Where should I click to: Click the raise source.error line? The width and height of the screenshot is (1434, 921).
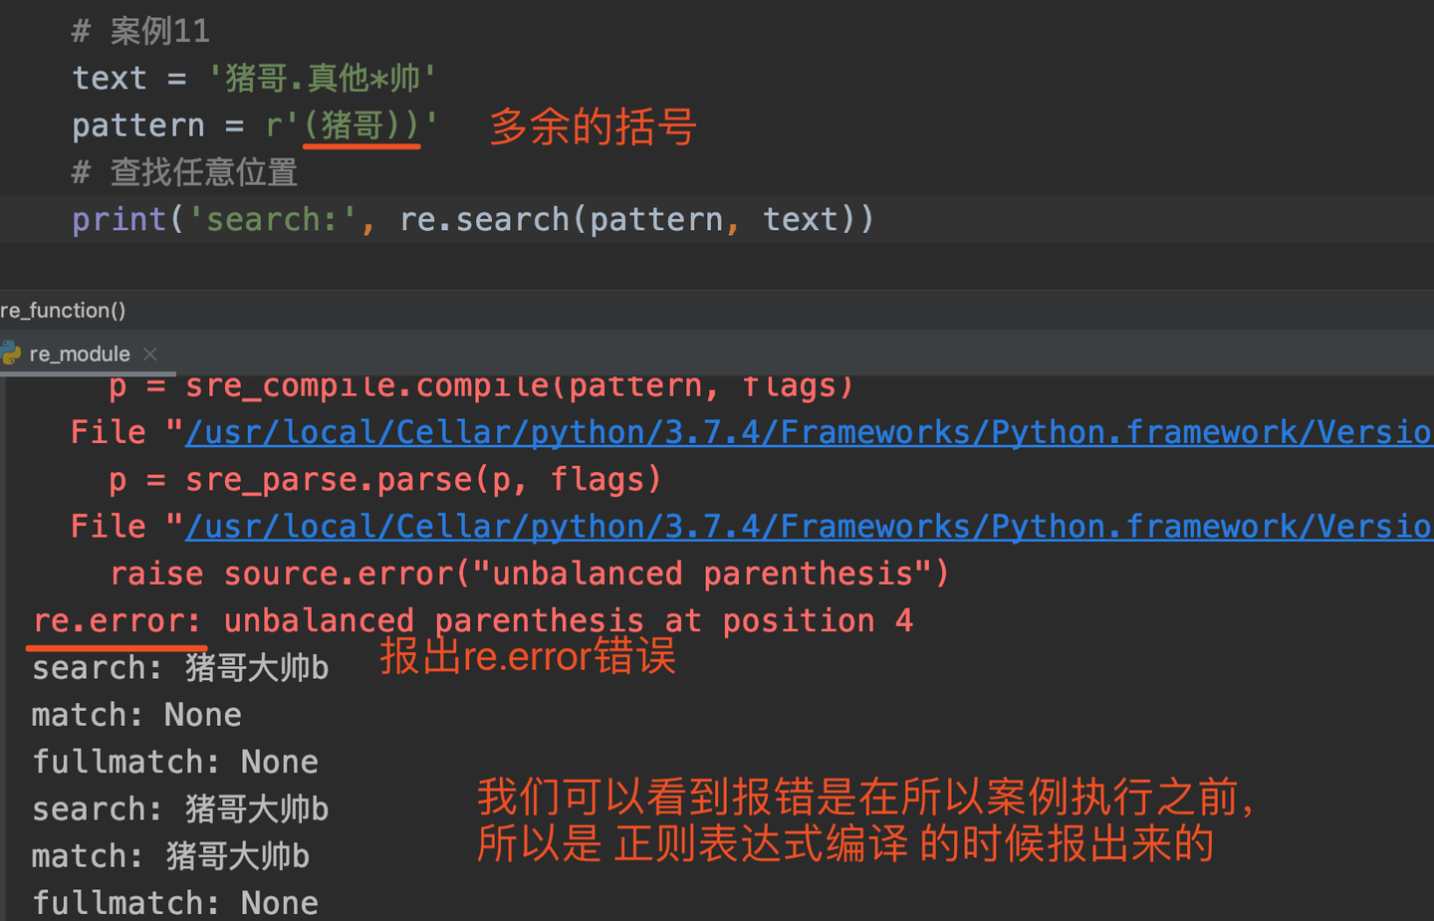(528, 573)
